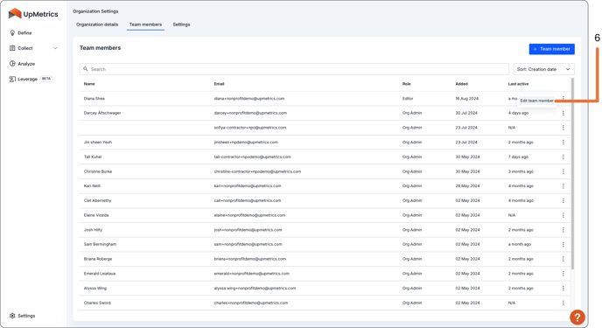Select email sofiya-contractor+npo@upmetrics.com
The width and height of the screenshot is (602, 328).
250,128
